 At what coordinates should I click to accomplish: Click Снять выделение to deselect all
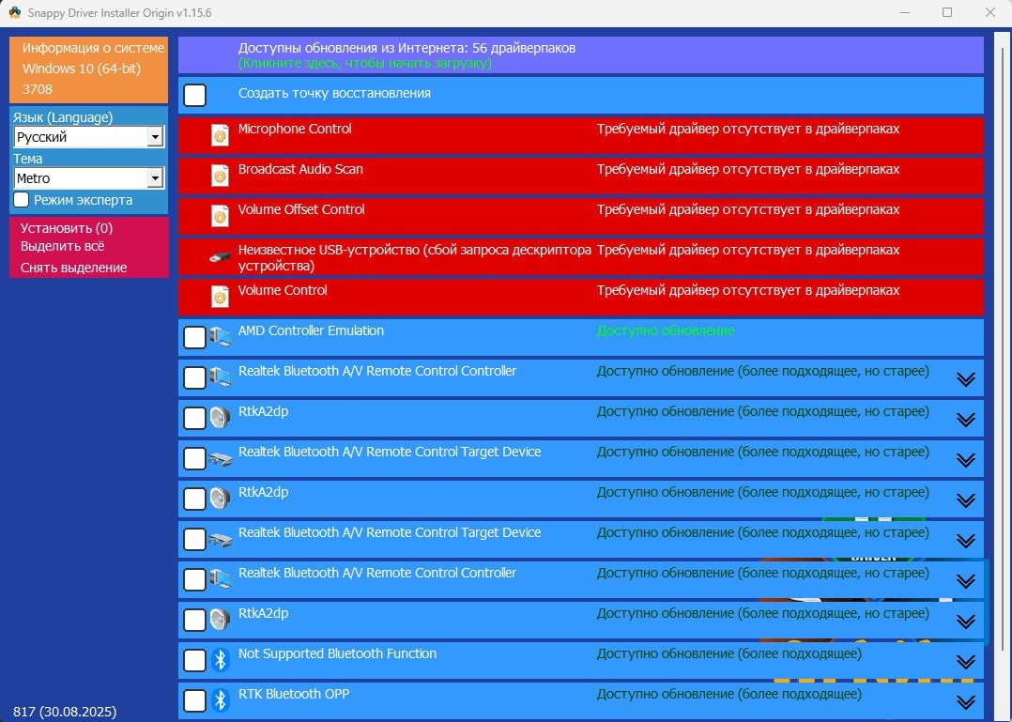tap(73, 268)
